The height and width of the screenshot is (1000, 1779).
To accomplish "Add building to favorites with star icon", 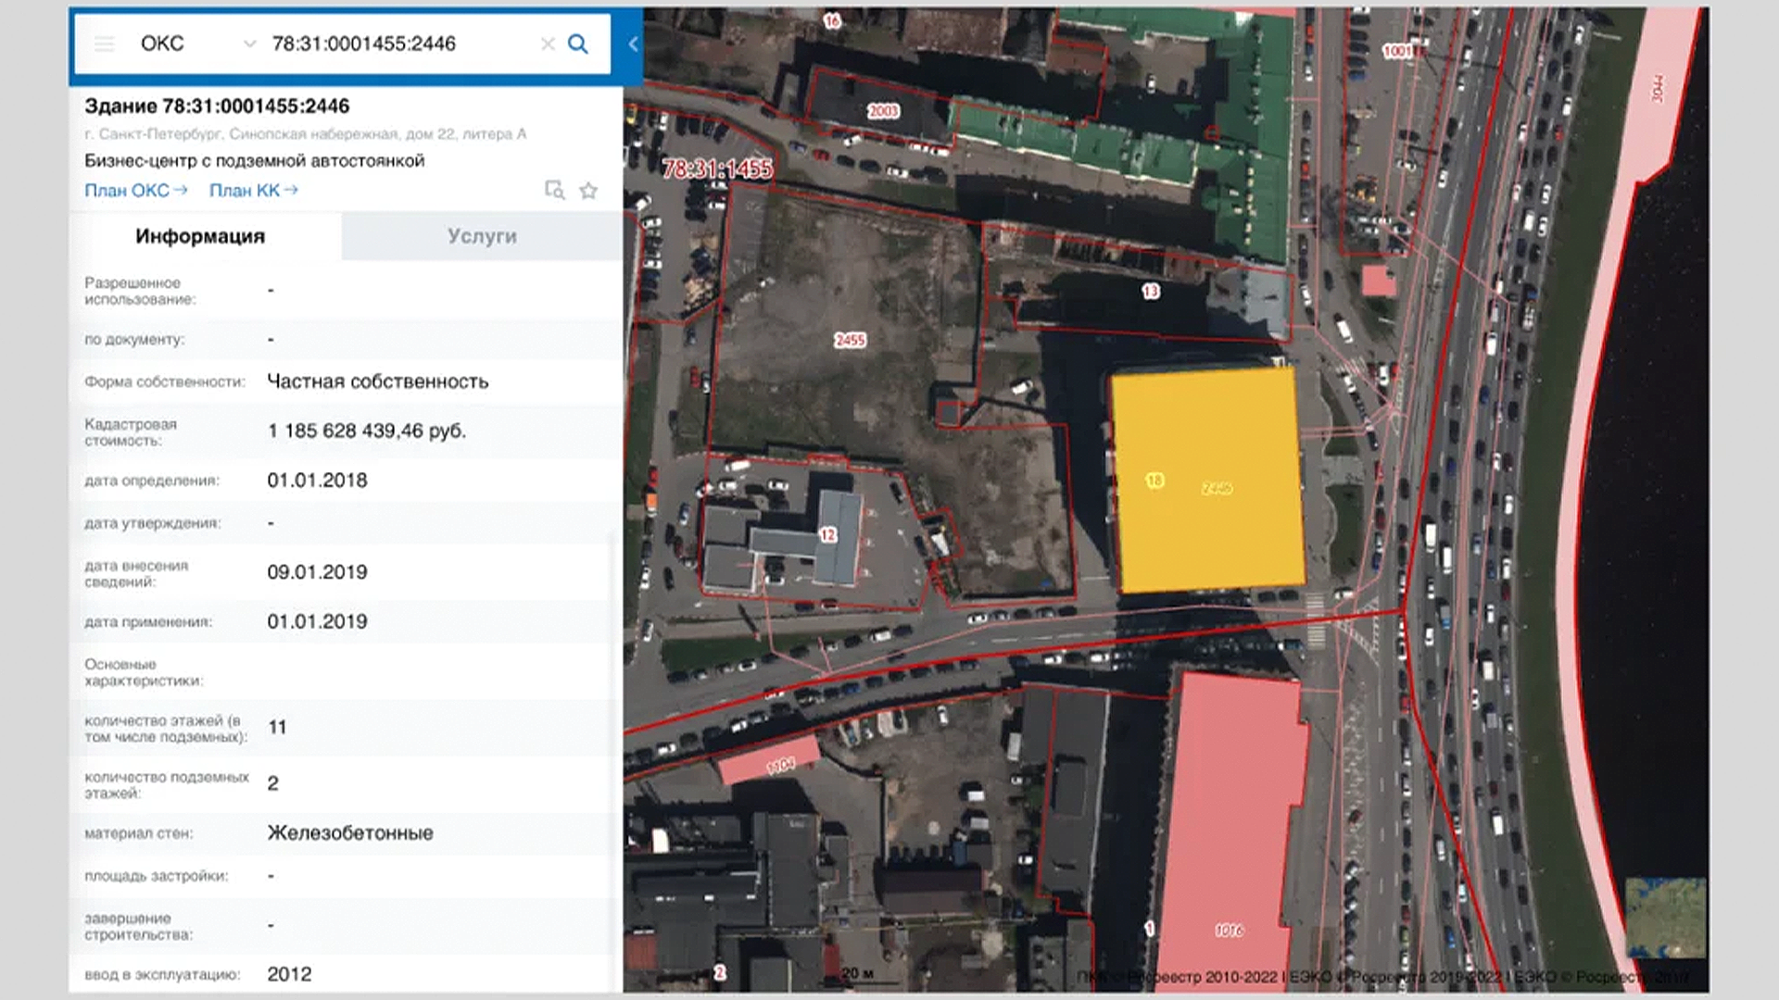I will pyautogui.click(x=588, y=191).
